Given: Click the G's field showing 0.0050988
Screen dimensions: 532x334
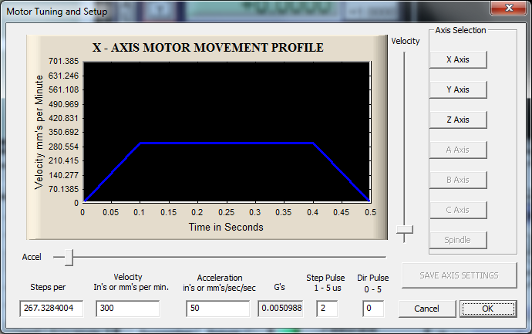Looking at the screenshot, I should [x=281, y=309].
